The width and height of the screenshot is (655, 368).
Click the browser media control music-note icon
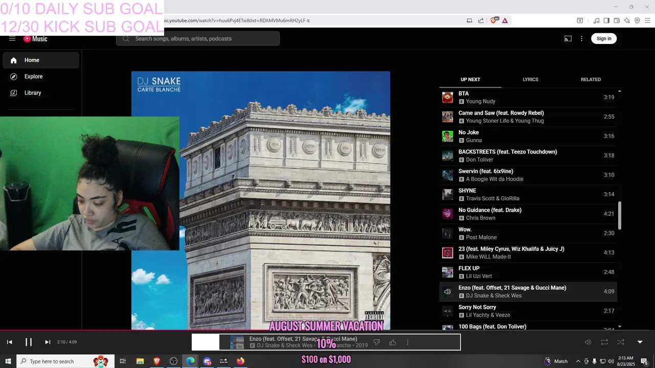pyautogui.click(x=596, y=20)
